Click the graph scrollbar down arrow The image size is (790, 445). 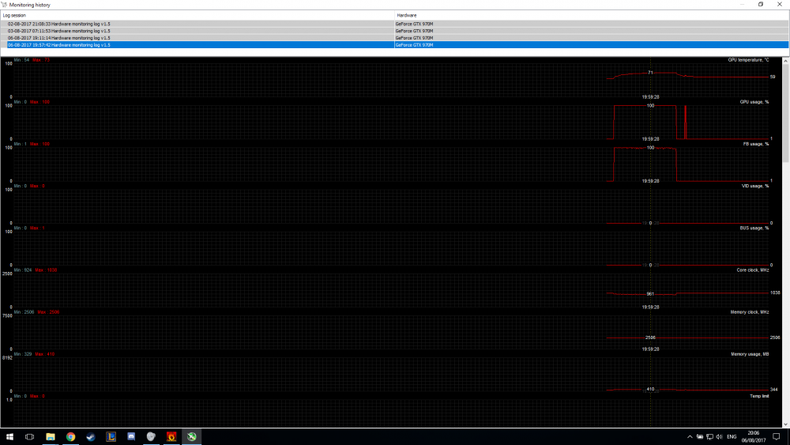tap(785, 424)
